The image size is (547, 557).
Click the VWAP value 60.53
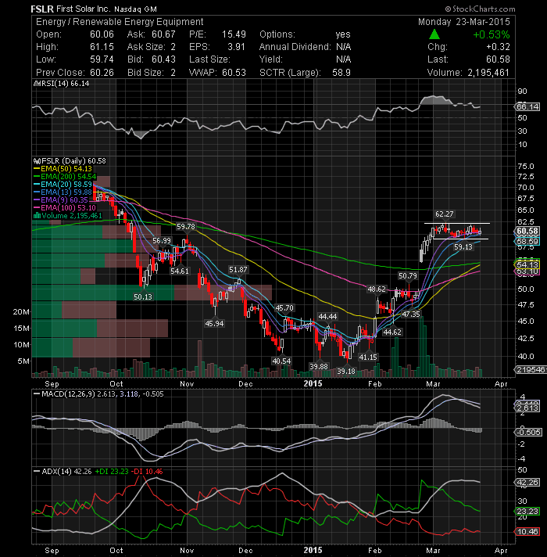pos(234,73)
